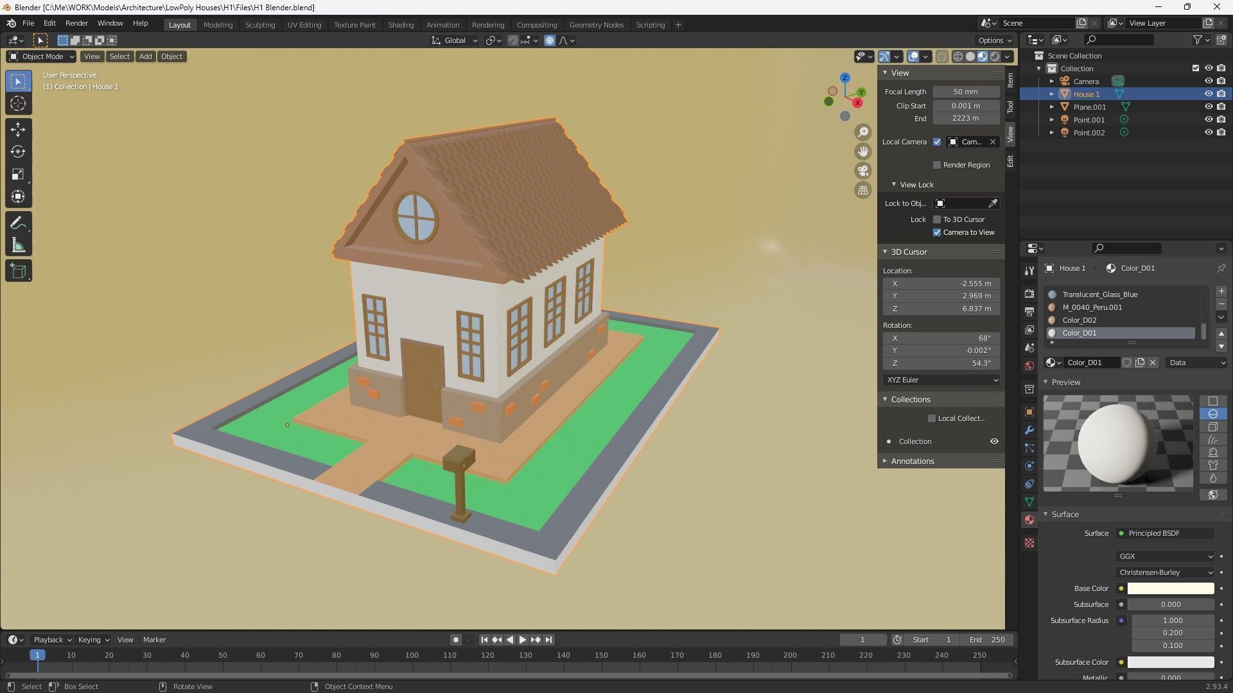The image size is (1233, 693).
Task: Click the pan view hand icon
Action: tap(863, 151)
